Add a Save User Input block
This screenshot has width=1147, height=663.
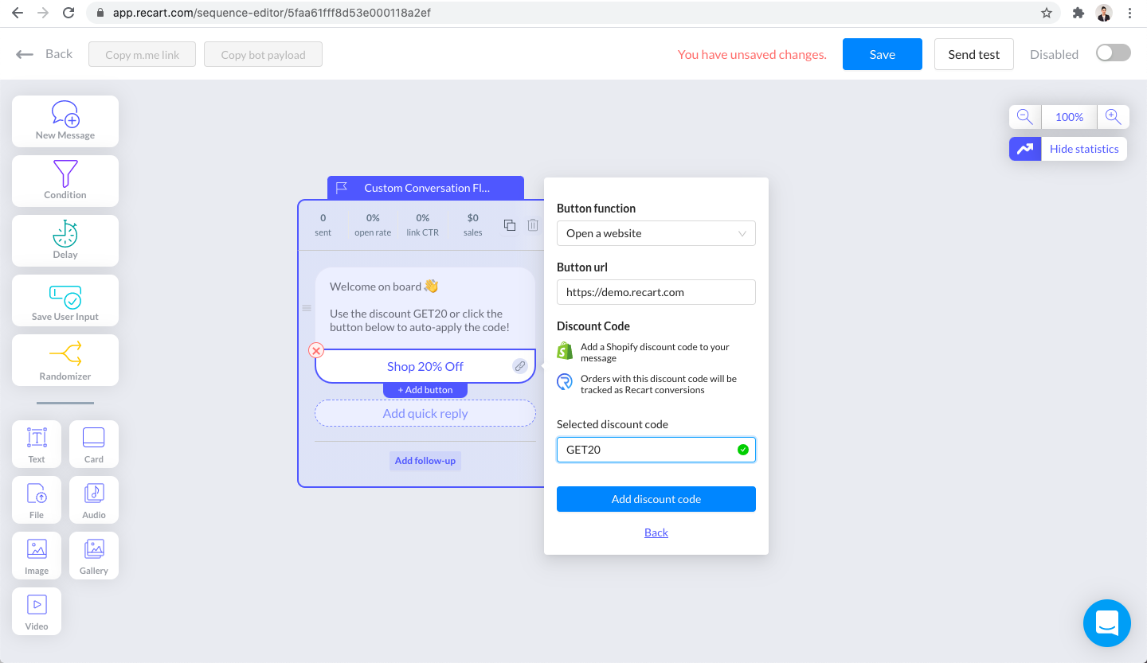click(x=65, y=300)
